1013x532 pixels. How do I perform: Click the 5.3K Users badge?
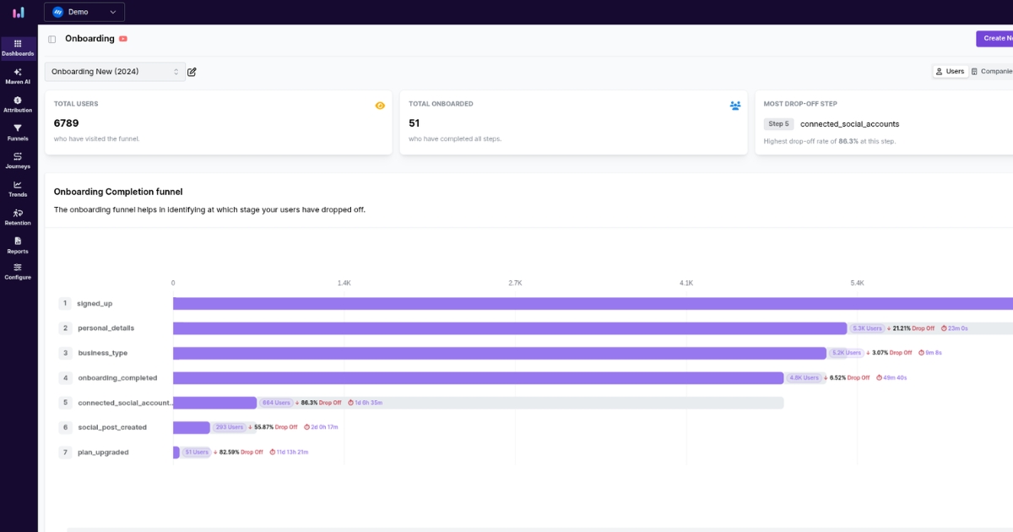coord(867,328)
